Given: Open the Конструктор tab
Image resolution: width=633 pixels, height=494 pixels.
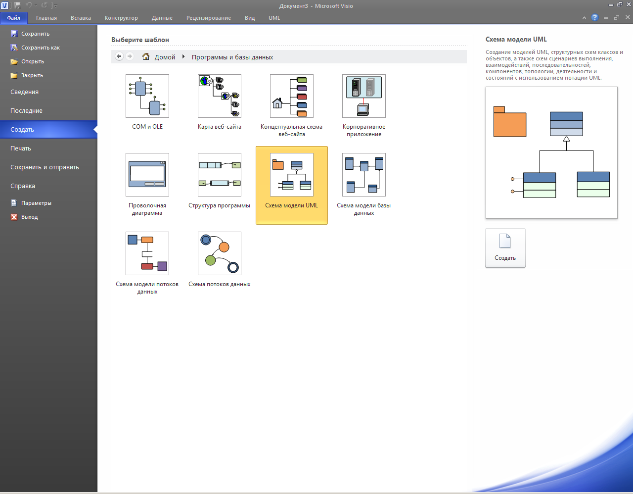Looking at the screenshot, I should click(x=121, y=18).
